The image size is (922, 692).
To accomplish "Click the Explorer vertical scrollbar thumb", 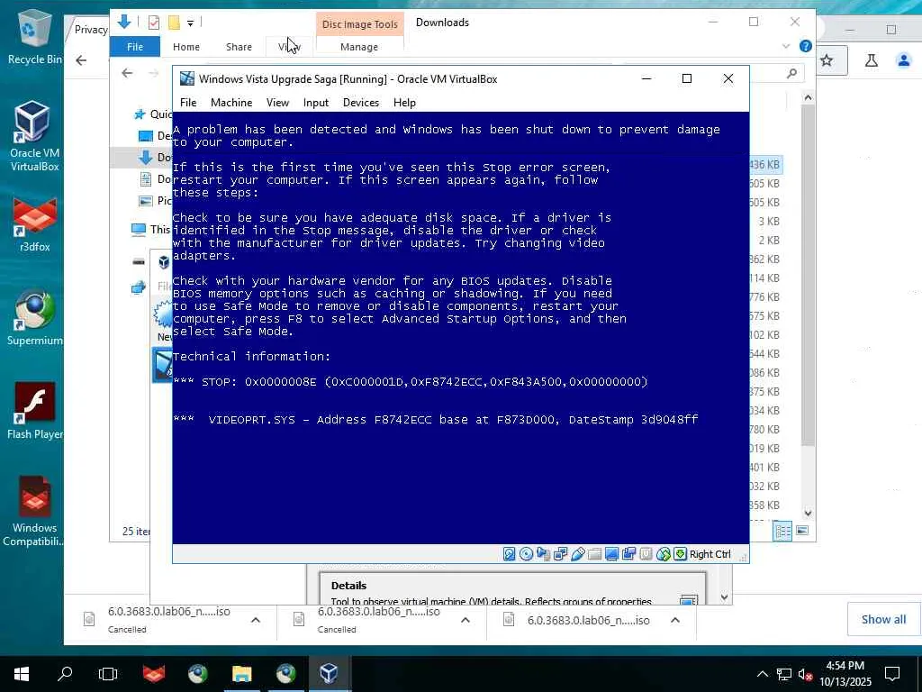I will (808, 276).
